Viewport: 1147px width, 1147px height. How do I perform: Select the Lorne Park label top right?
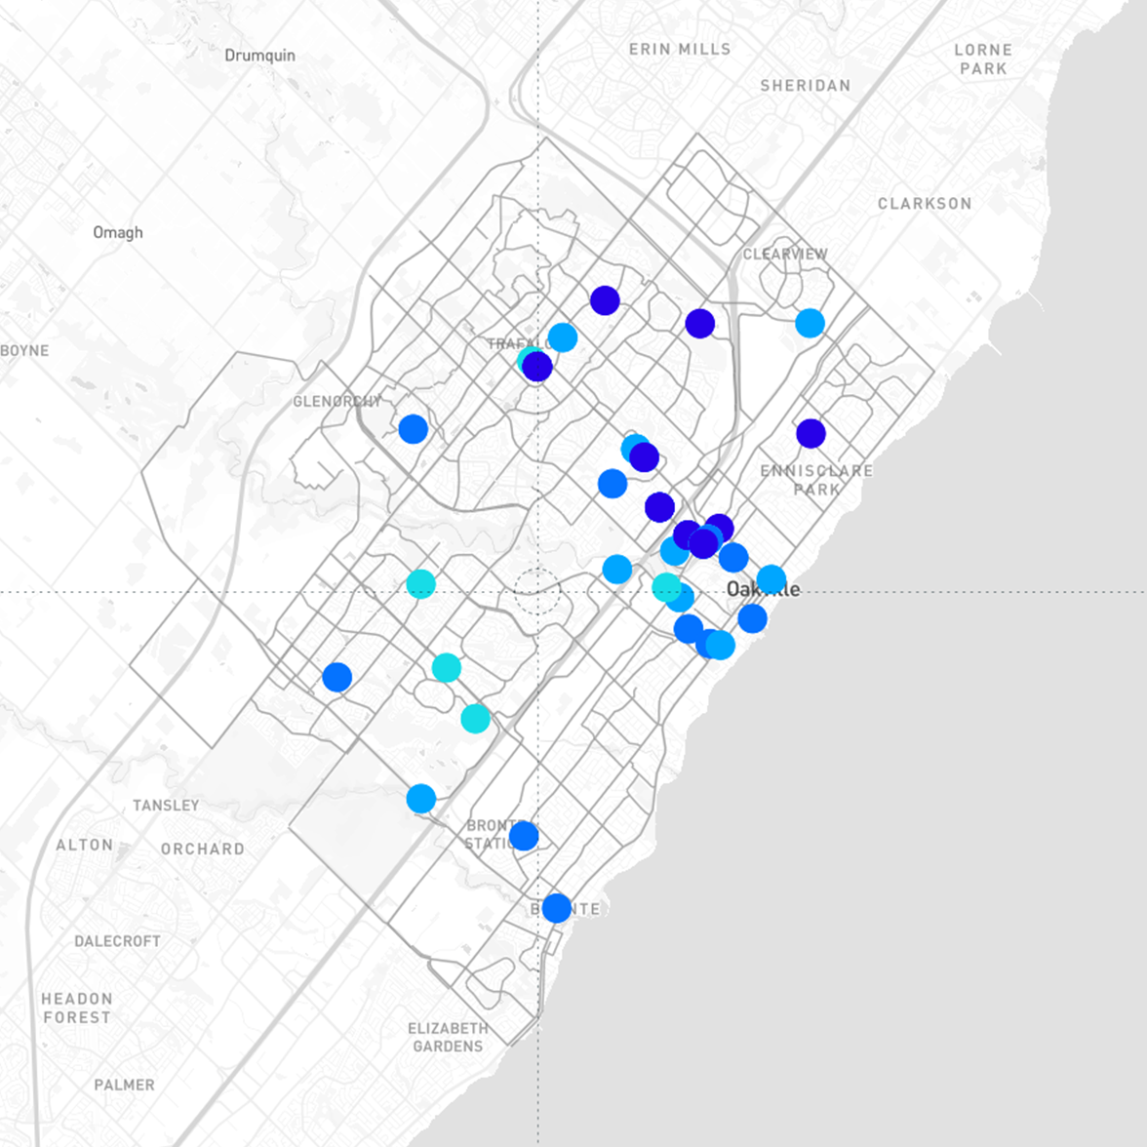pos(984,58)
